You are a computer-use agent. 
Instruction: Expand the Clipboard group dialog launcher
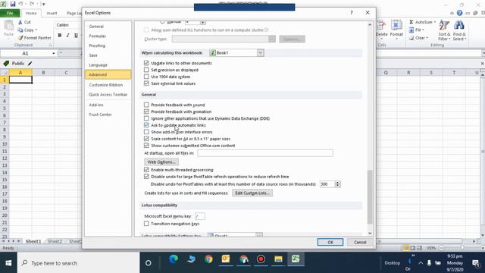tap(51, 45)
